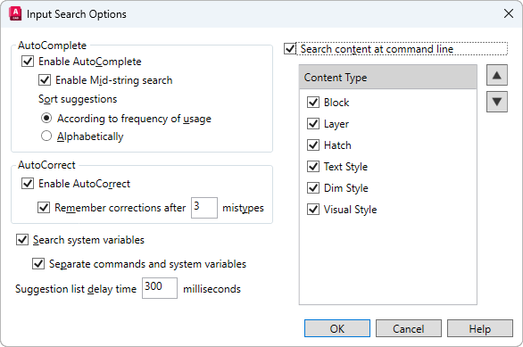The image size is (523, 347).
Task: Click the AutoCAD logo in title bar
Action: (x=15, y=14)
